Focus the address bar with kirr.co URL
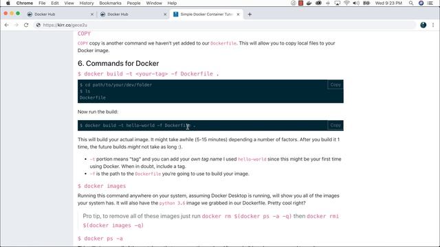The height and width of the screenshot is (247, 440). pyautogui.click(x=225, y=25)
